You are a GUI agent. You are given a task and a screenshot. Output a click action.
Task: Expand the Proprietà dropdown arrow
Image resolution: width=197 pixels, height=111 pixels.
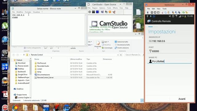pos(98,48)
